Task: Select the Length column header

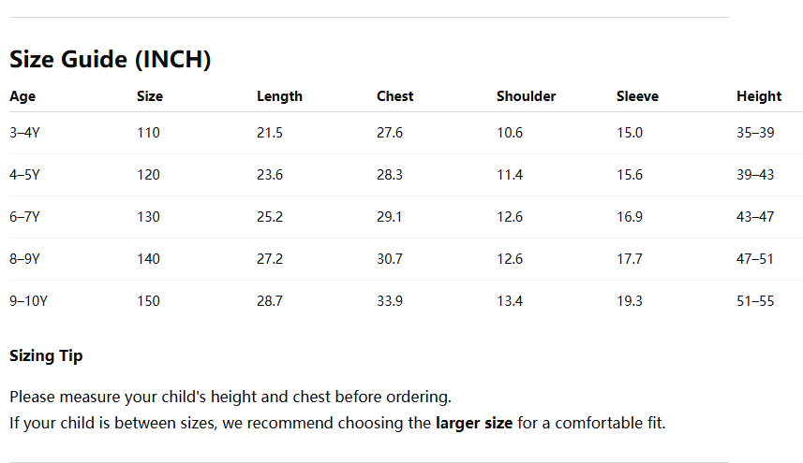Action: [279, 96]
